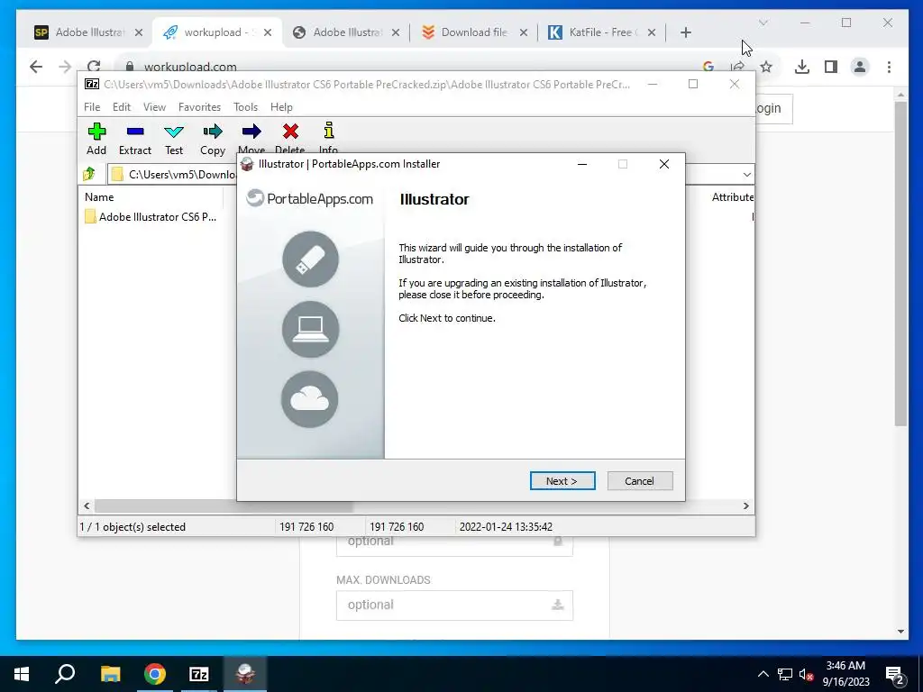Close the workupload tab
This screenshot has width=923, height=692.
[267, 32]
